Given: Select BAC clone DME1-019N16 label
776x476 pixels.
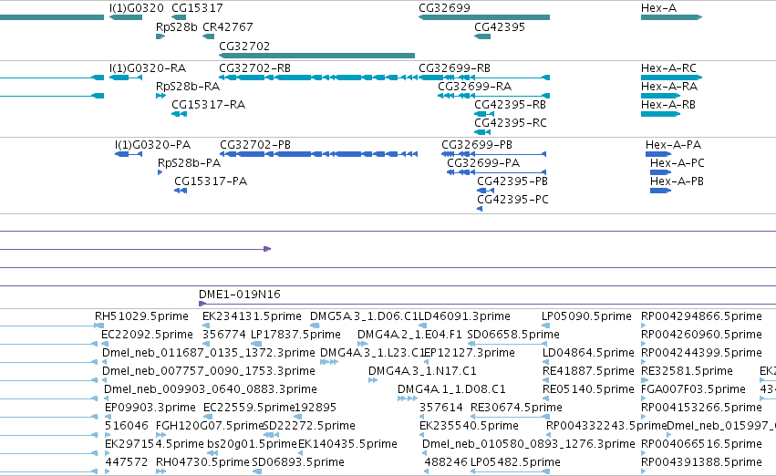Looking at the screenshot, I should coord(240,294).
